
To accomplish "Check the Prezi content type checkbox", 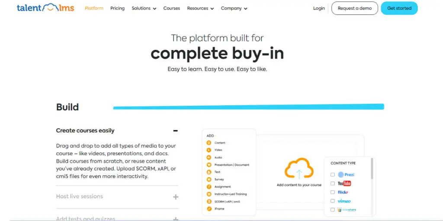I will click(x=333, y=175).
